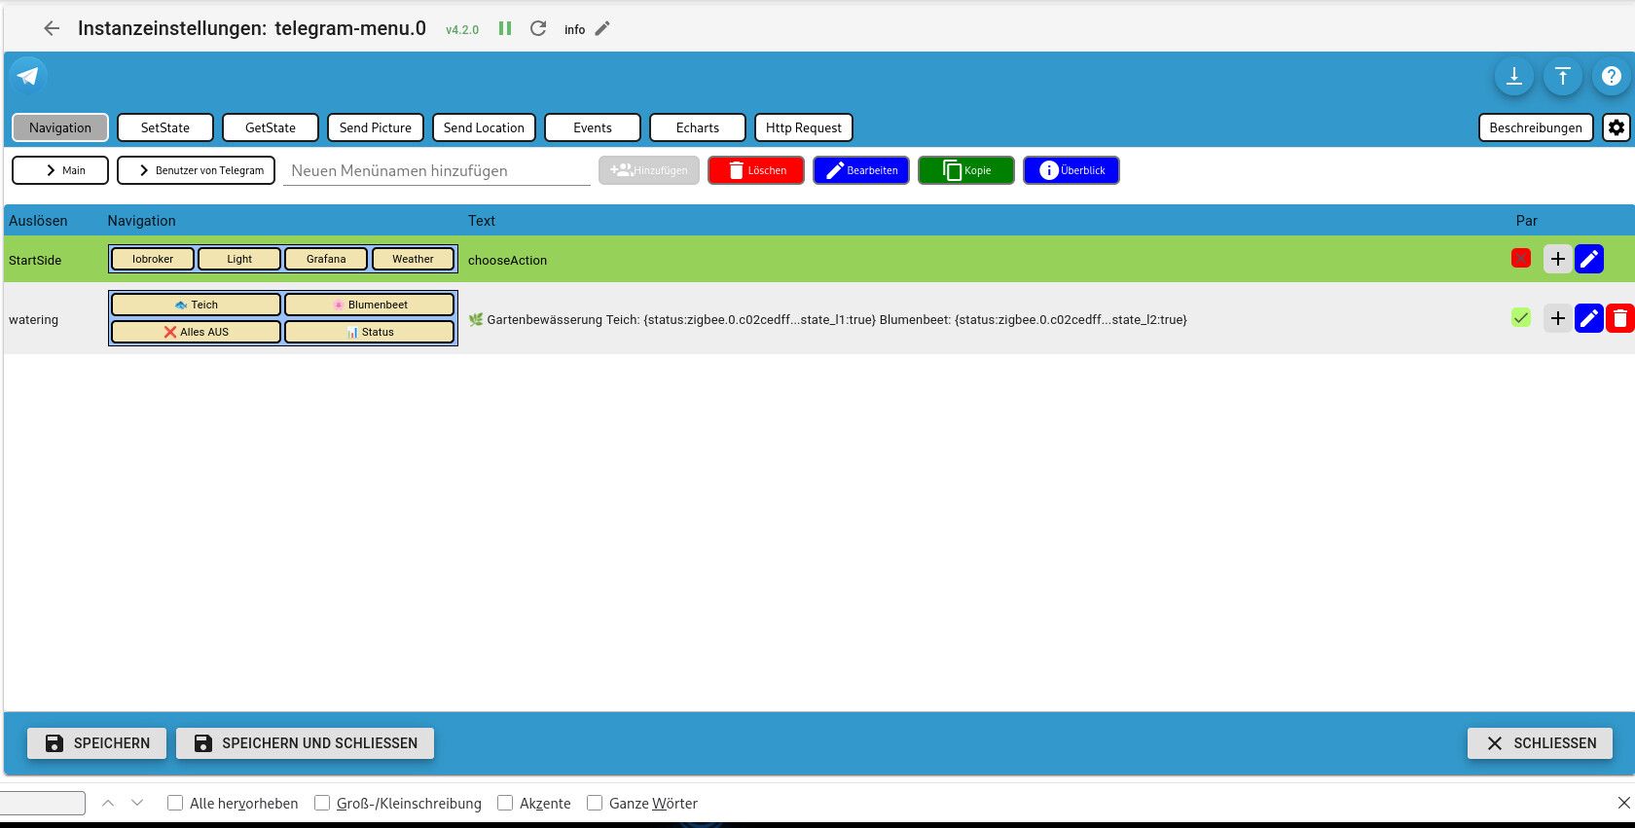Open settings gear beside Beschreibungen
The image size is (1635, 828).
coord(1617,127)
